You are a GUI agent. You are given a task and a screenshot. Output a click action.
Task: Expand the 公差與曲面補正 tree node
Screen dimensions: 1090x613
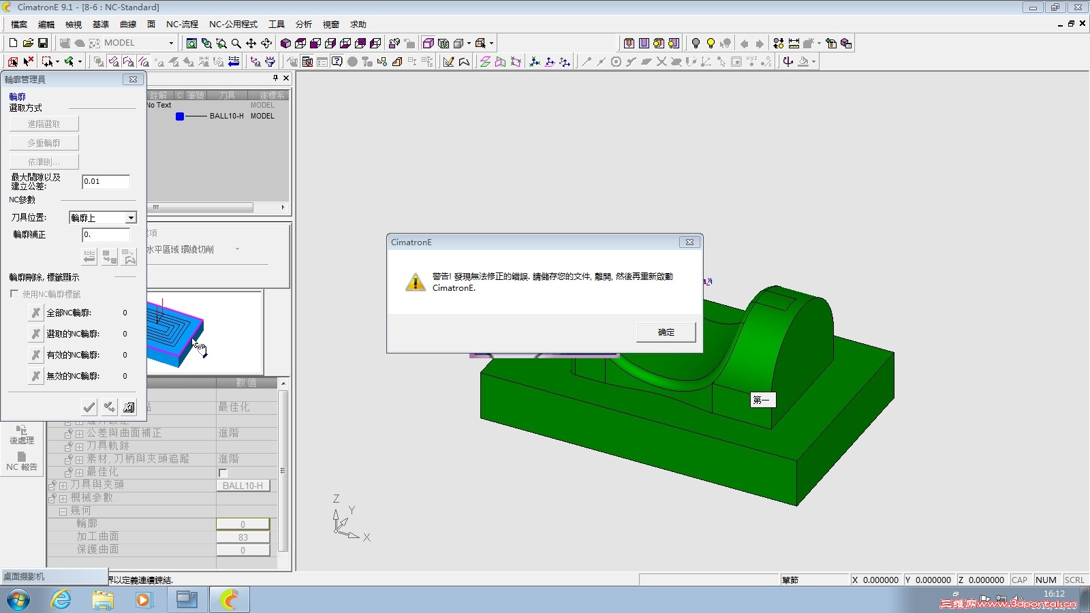coord(79,434)
